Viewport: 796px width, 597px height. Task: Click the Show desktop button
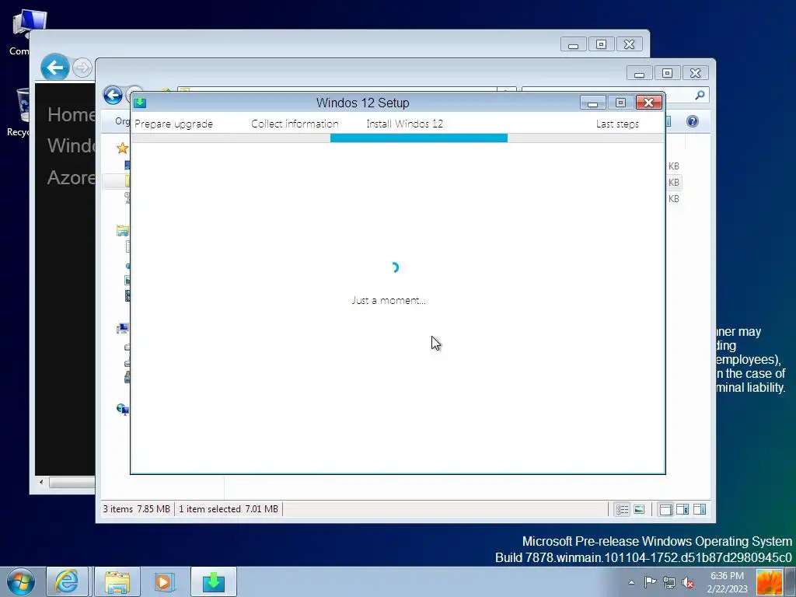click(791, 581)
